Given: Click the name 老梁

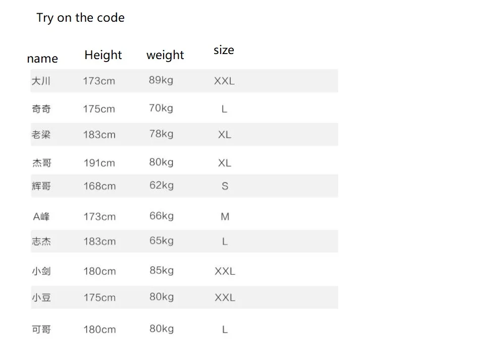Looking at the screenshot, I should (41, 134).
